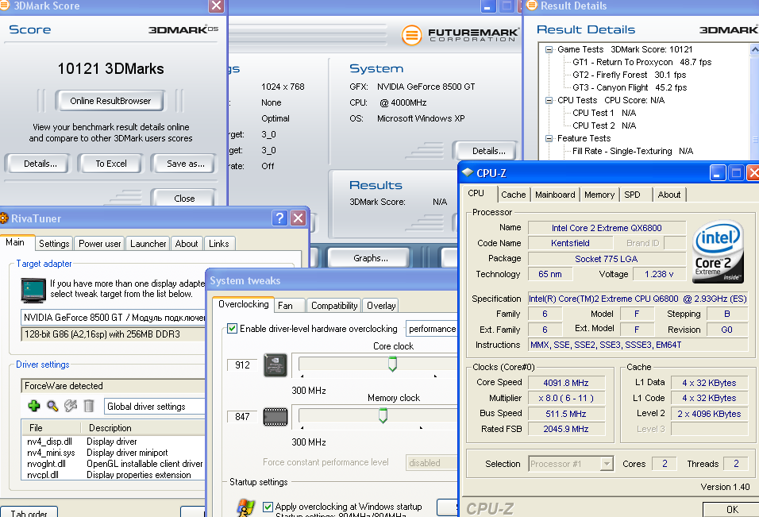Close the RivaTuner window

(x=299, y=218)
